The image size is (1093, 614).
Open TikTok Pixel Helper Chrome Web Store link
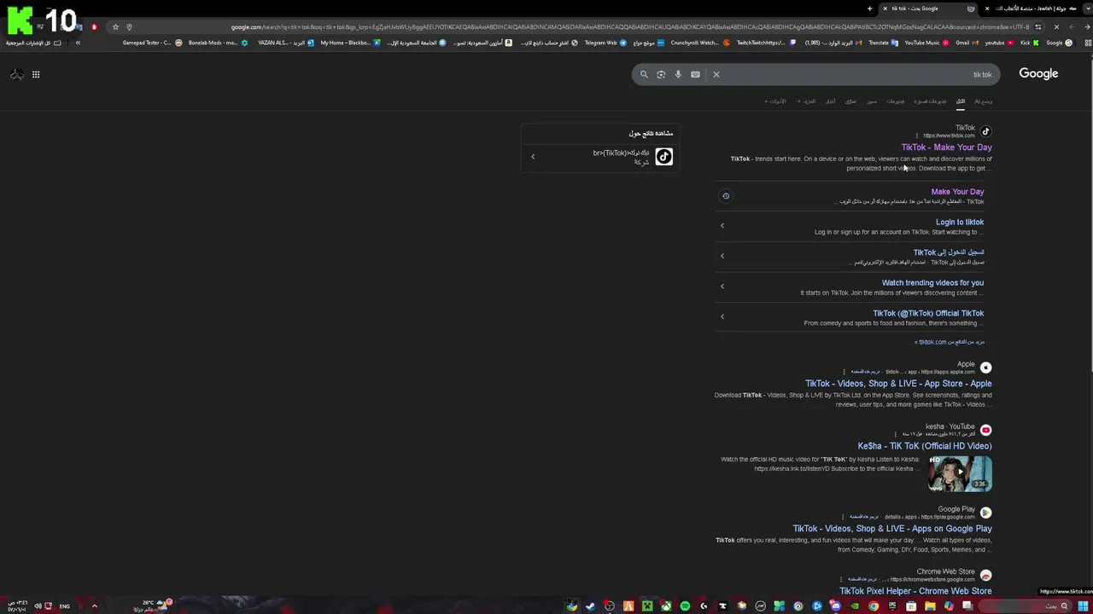(x=915, y=591)
